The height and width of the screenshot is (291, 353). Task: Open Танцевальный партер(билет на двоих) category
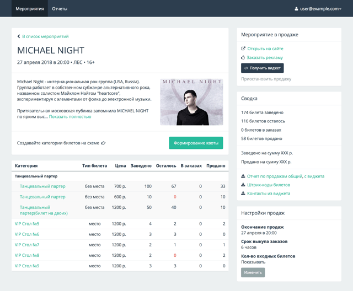44,210
